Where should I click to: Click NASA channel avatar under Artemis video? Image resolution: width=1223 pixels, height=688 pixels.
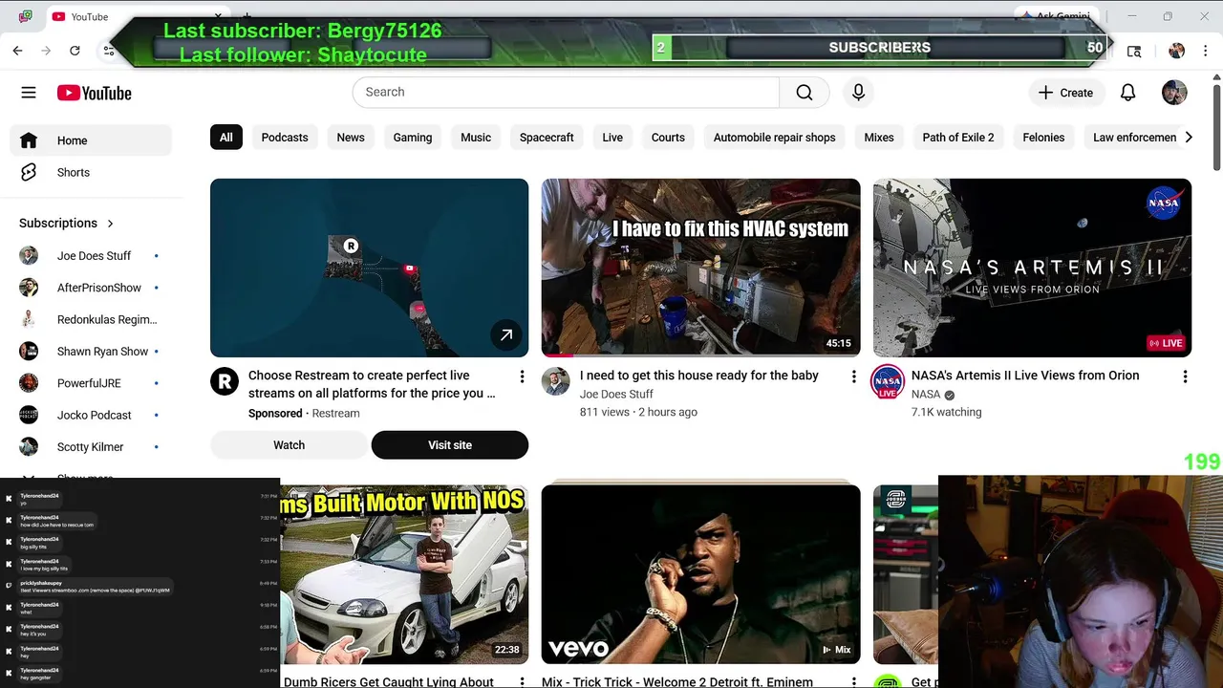click(x=888, y=381)
